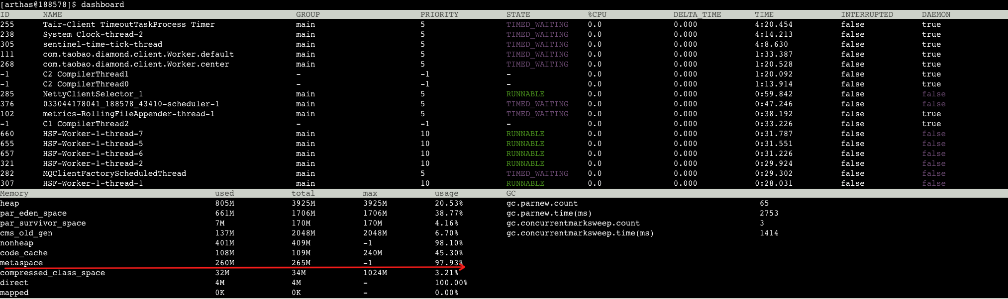This screenshot has width=1008, height=299.
Task: Click the metaspace usage value 97.93%
Action: (449, 263)
